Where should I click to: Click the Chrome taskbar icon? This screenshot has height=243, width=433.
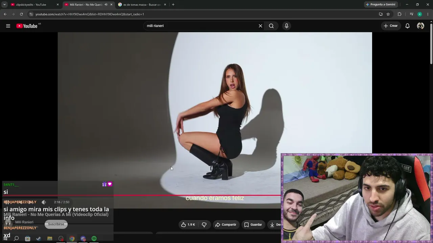point(72,239)
